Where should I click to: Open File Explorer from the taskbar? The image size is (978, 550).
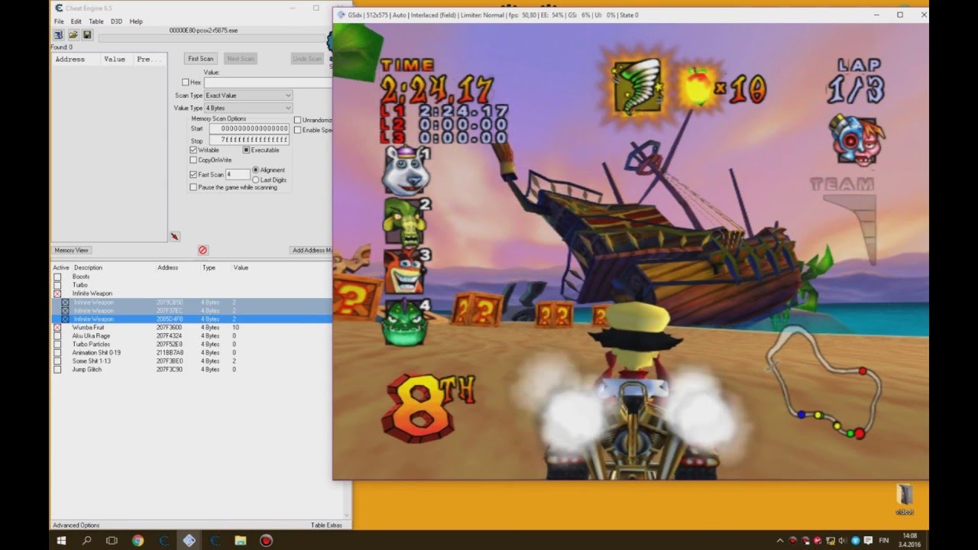(x=240, y=540)
